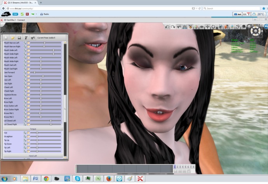Toggle the orange box for Jaw Forward

click(28, 73)
